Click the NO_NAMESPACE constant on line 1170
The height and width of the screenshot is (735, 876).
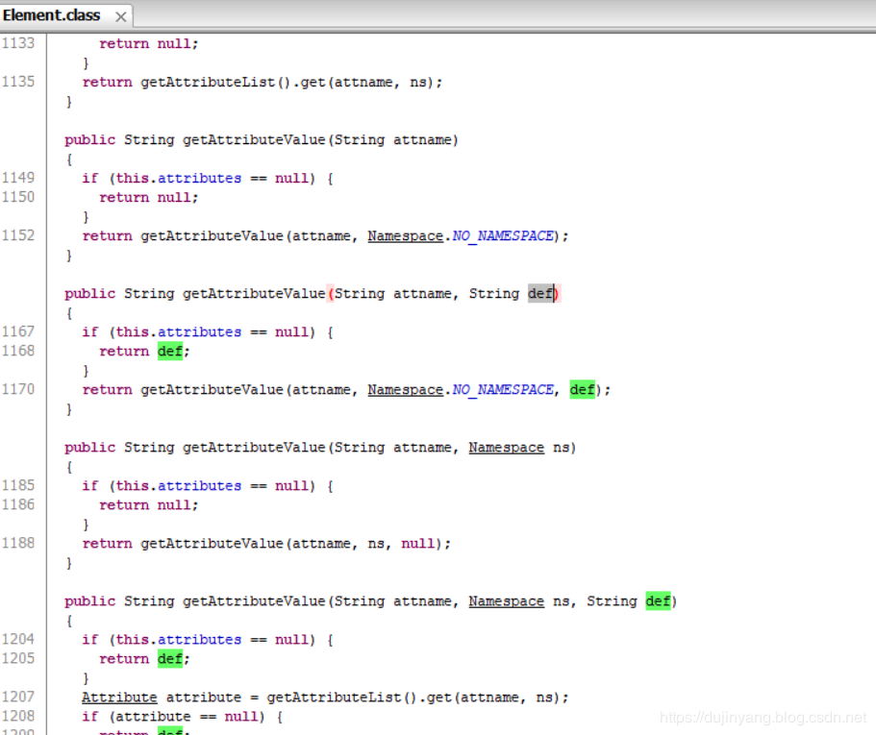coord(502,389)
